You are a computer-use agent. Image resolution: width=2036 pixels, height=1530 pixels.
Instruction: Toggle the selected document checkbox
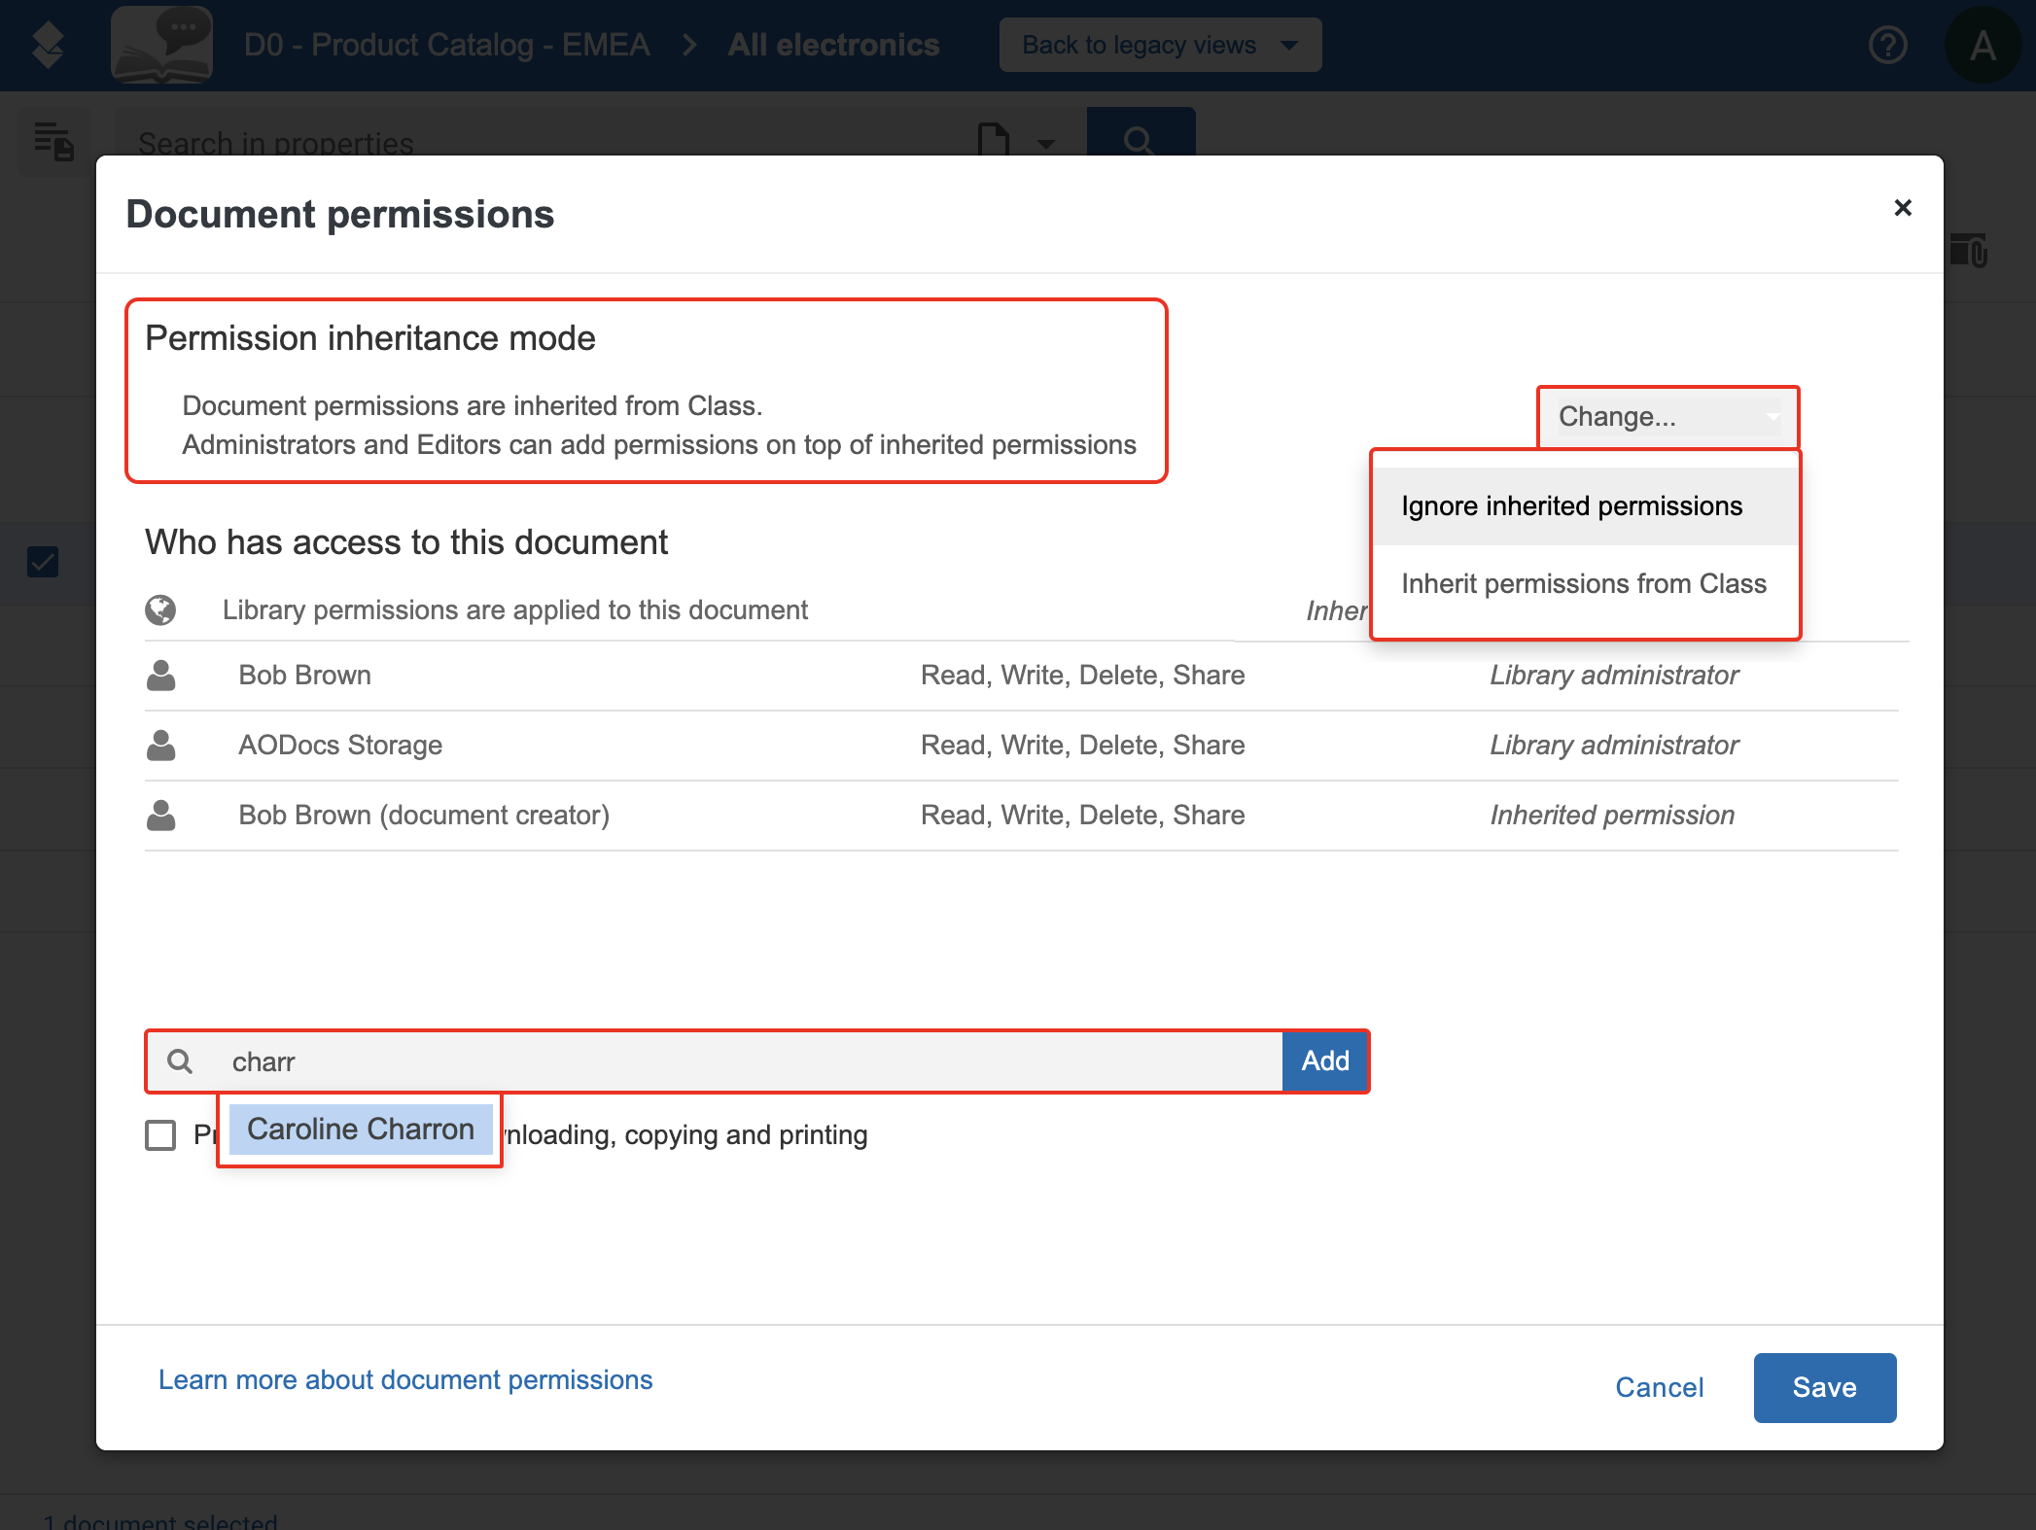click(43, 562)
